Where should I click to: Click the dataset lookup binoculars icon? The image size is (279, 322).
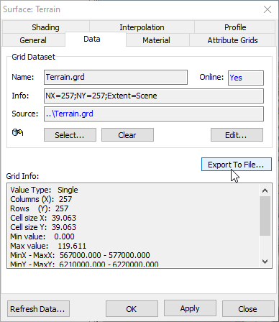[17, 132]
